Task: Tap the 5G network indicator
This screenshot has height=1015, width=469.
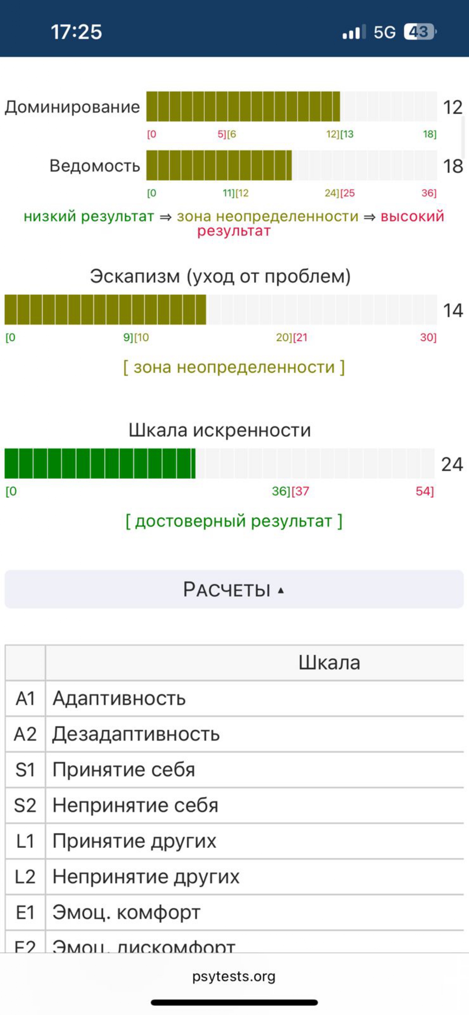Action: [x=384, y=32]
